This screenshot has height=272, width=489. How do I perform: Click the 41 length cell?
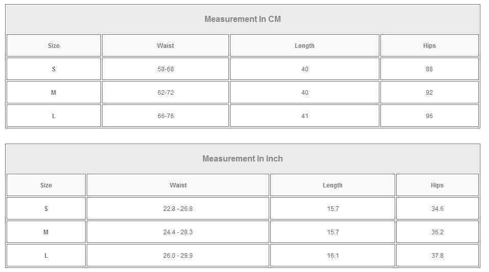pos(304,116)
